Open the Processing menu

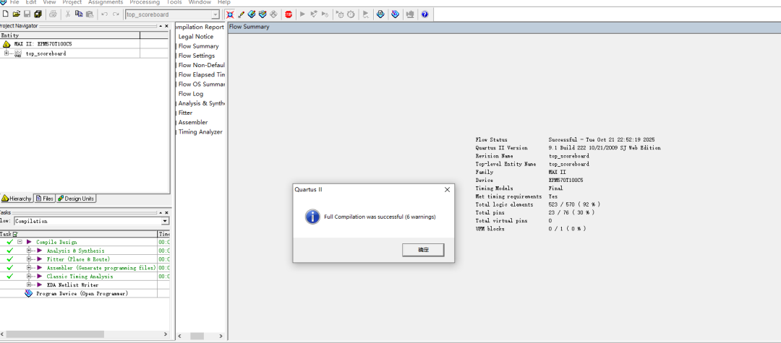click(145, 2)
